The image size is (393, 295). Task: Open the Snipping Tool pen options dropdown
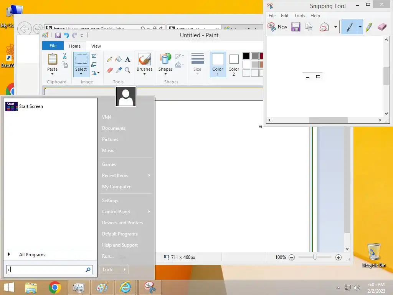(360, 27)
